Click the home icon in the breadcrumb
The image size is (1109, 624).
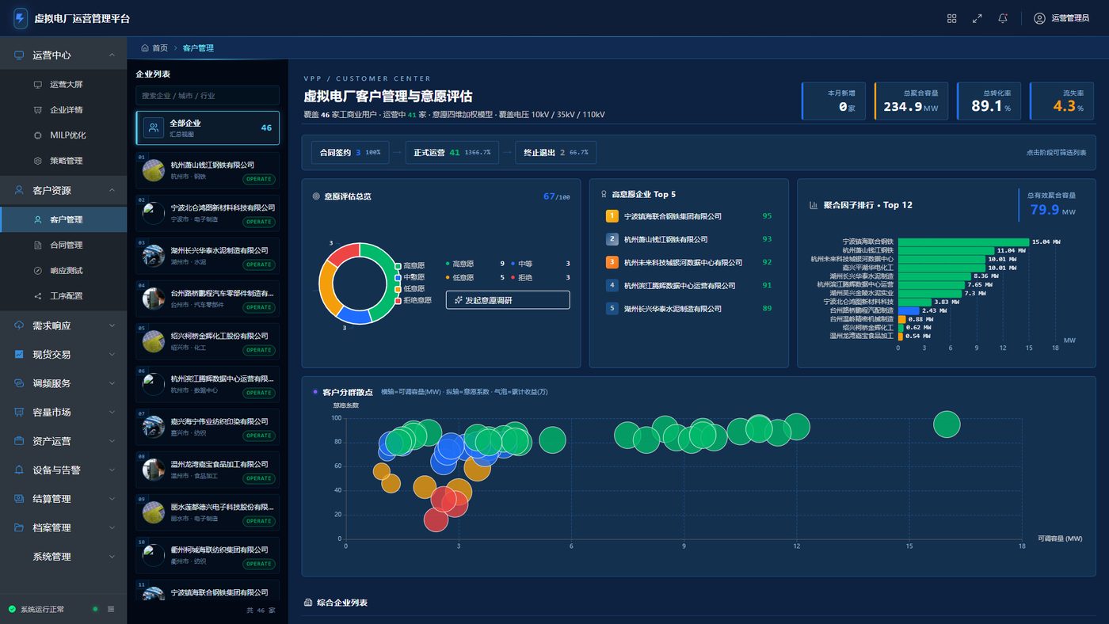(145, 48)
